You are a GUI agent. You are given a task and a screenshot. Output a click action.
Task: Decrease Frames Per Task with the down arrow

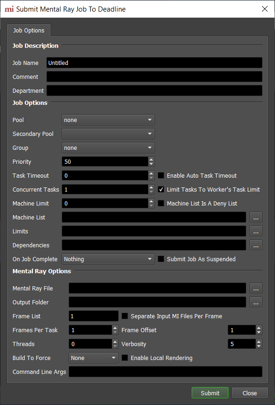point(115,333)
